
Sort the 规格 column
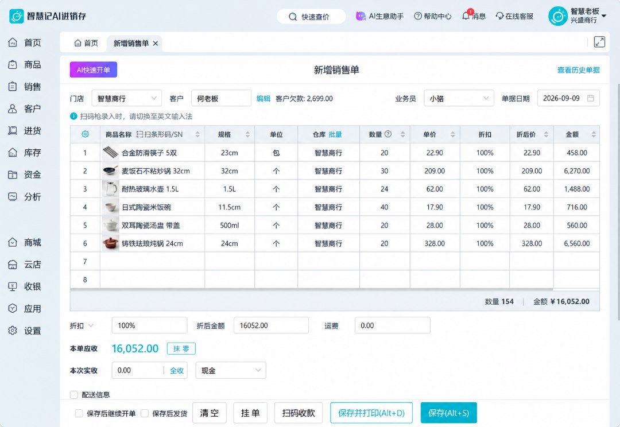pos(247,134)
